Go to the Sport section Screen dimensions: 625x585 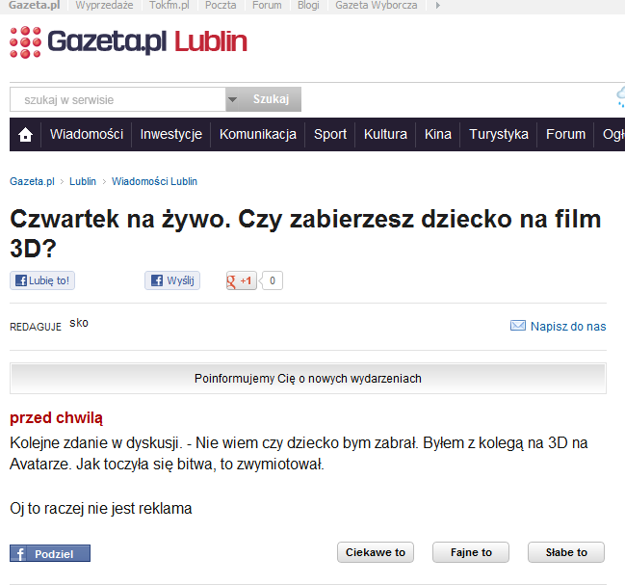click(x=330, y=135)
